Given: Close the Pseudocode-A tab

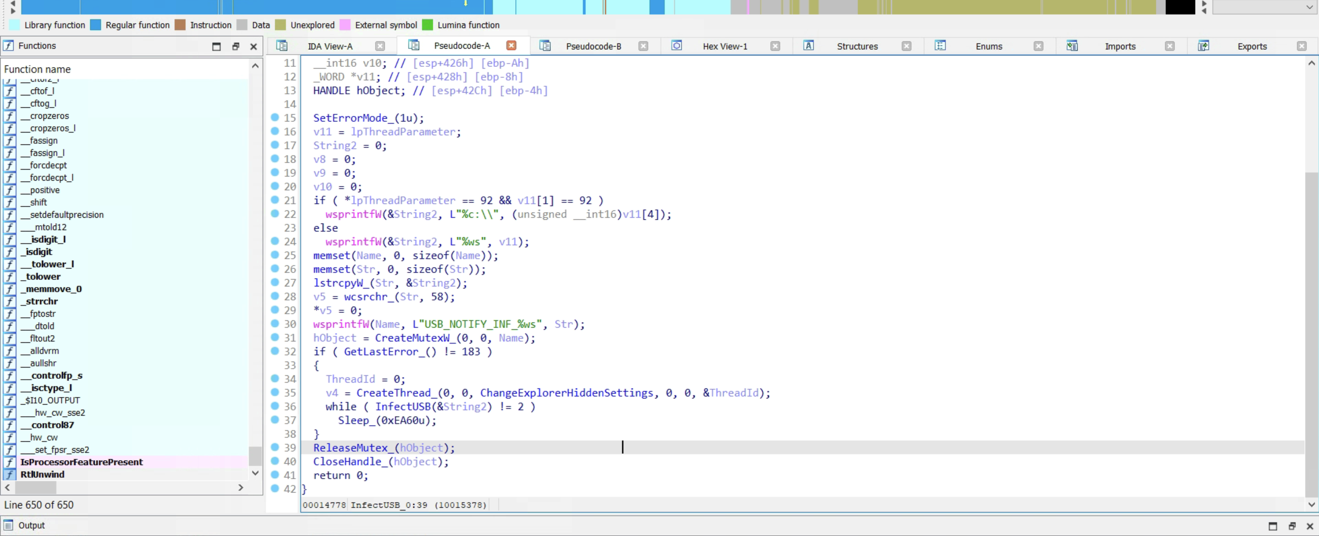Looking at the screenshot, I should click(511, 45).
